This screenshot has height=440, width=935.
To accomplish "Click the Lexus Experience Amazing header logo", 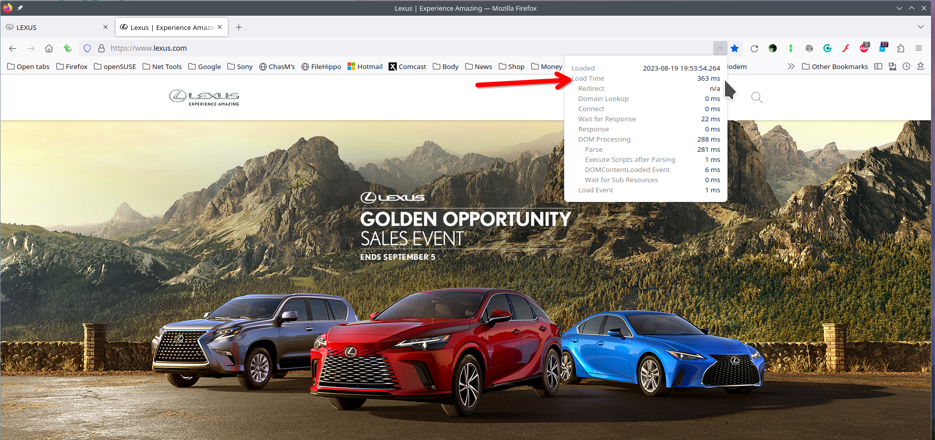I will pyautogui.click(x=204, y=97).
